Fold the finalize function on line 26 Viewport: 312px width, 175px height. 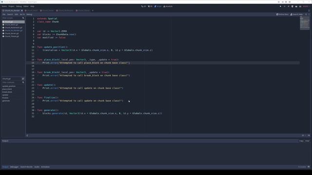[x=36, y=98]
